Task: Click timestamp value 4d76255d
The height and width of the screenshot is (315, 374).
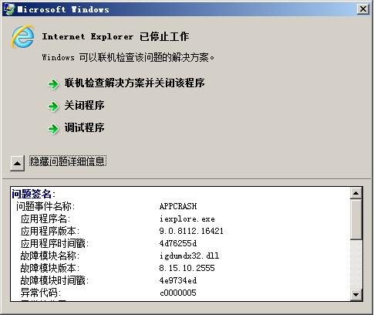Action: coord(178,243)
